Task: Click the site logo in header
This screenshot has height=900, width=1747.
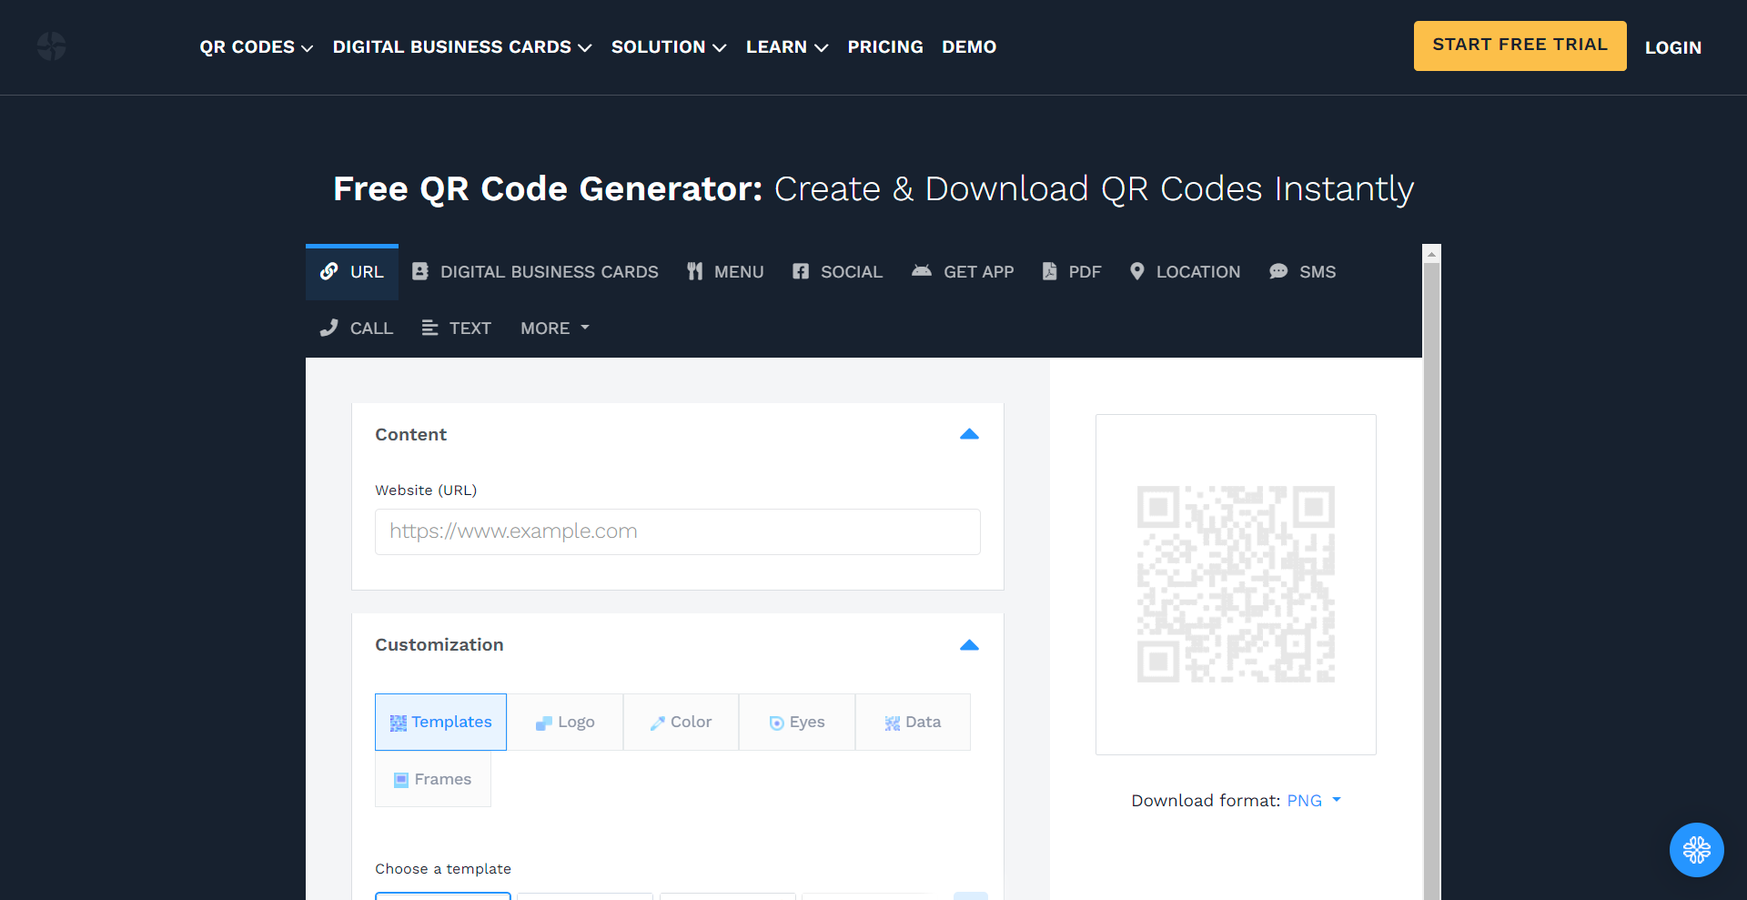Action: (x=52, y=46)
